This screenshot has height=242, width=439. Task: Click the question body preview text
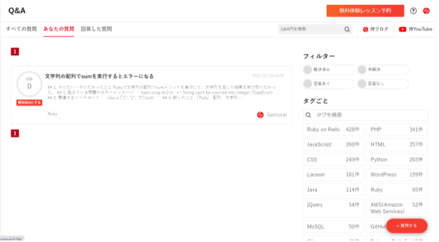click(x=163, y=92)
